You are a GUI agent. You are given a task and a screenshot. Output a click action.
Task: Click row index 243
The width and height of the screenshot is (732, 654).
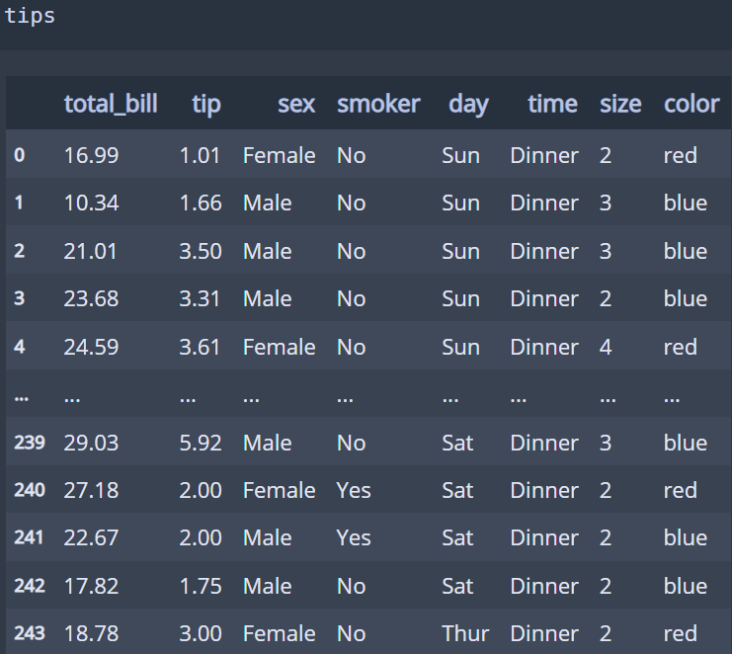coord(30,633)
